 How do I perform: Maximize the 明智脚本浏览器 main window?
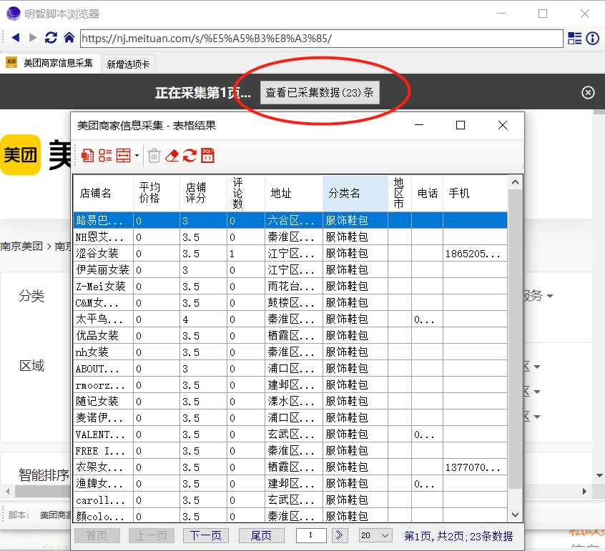click(543, 14)
